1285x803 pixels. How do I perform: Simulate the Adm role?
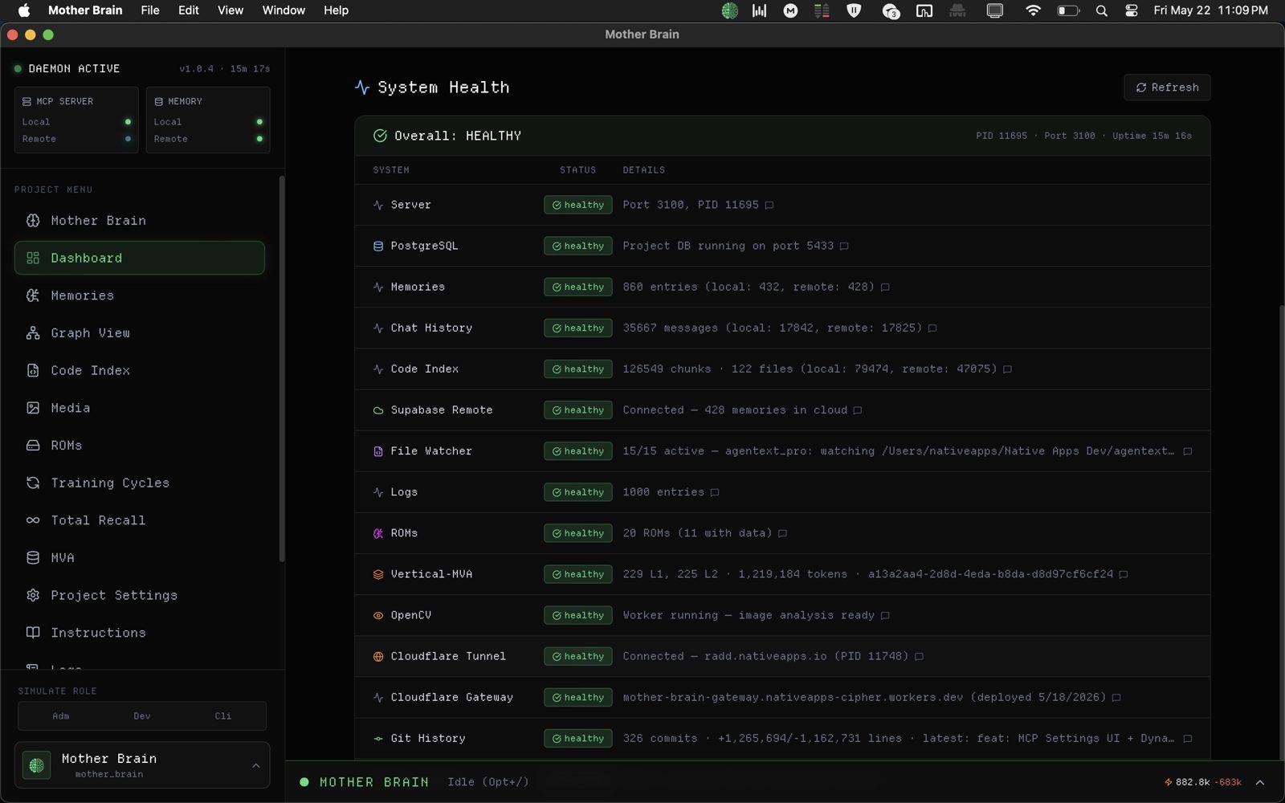61,716
